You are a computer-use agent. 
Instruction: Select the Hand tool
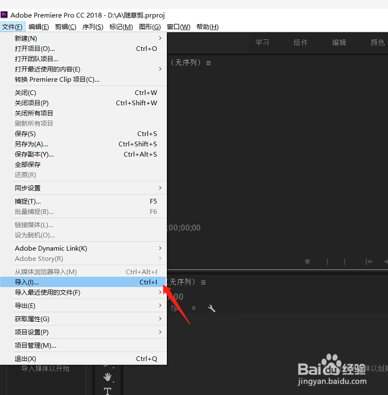tap(107, 377)
